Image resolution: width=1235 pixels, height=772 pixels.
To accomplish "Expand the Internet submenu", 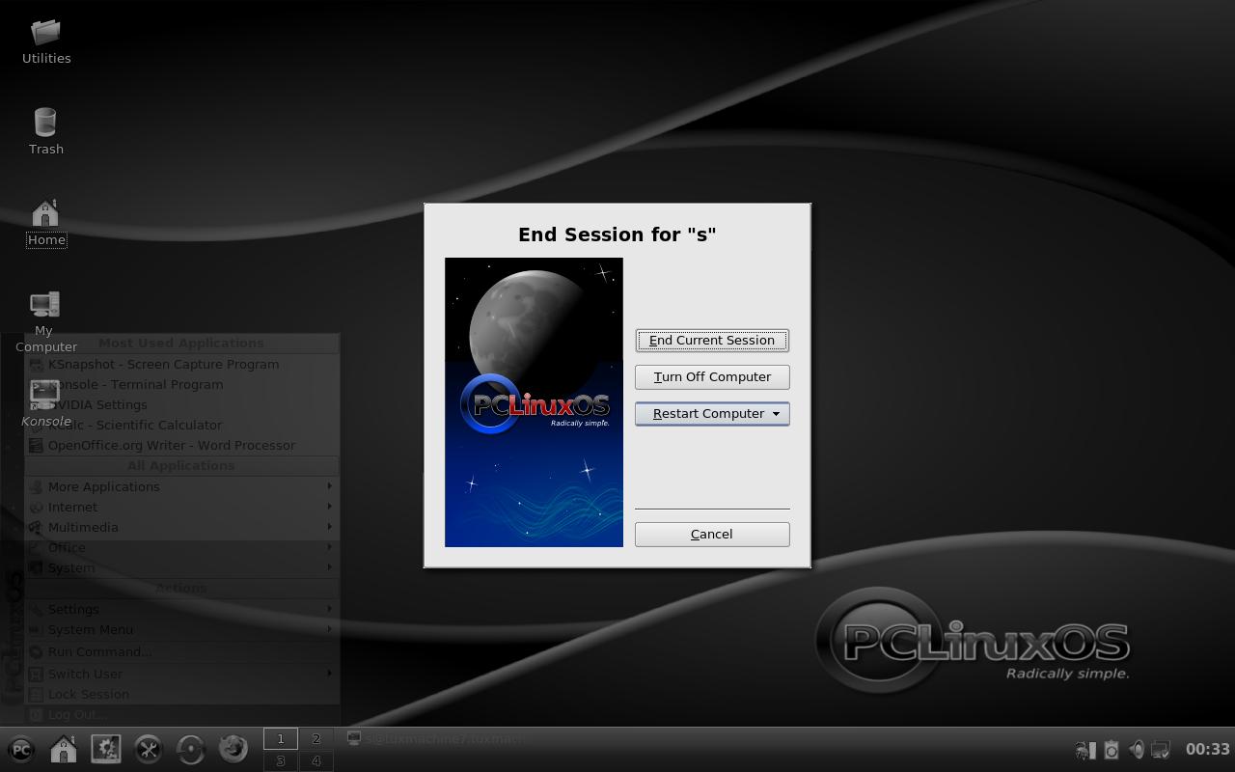I will tap(181, 507).
